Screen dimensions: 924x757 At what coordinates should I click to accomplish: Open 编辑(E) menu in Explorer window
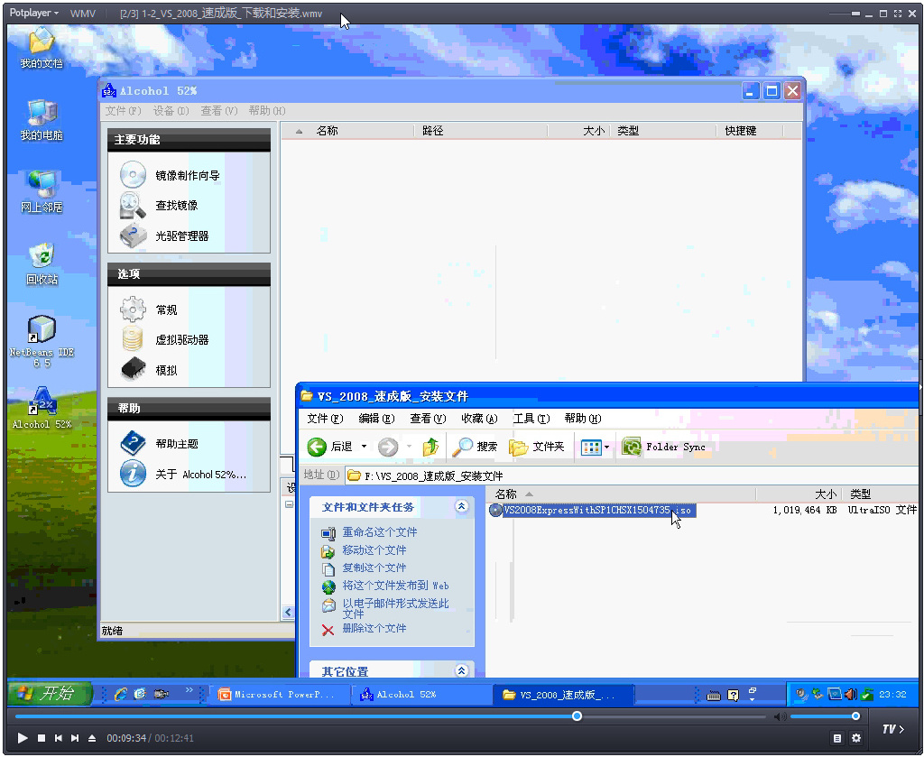click(376, 419)
